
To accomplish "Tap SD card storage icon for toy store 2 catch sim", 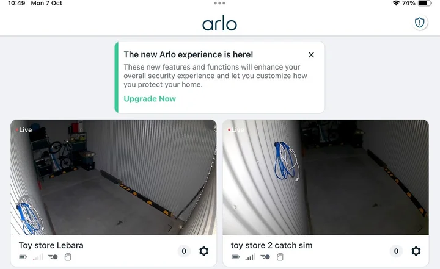I will click(x=280, y=257).
